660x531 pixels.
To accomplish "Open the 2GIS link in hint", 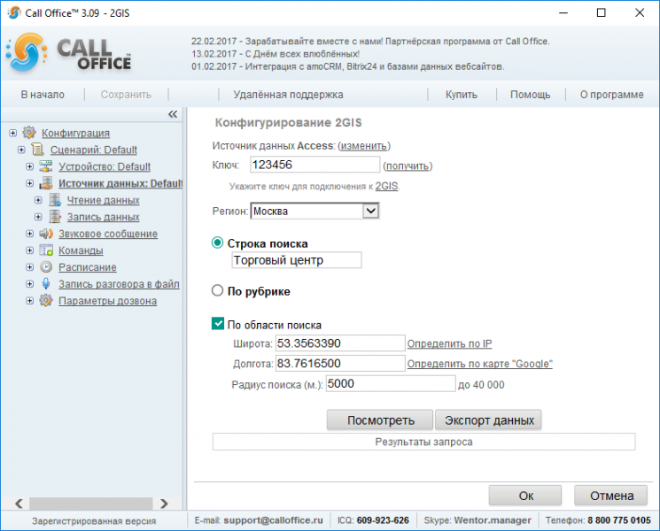I will pos(386,186).
